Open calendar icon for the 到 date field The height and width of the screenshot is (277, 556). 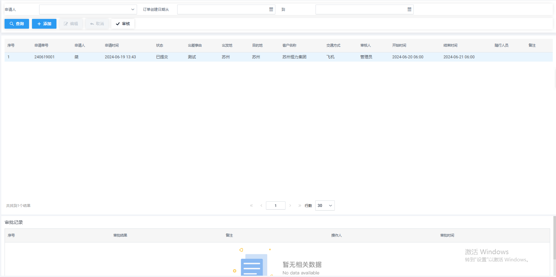pos(409,9)
